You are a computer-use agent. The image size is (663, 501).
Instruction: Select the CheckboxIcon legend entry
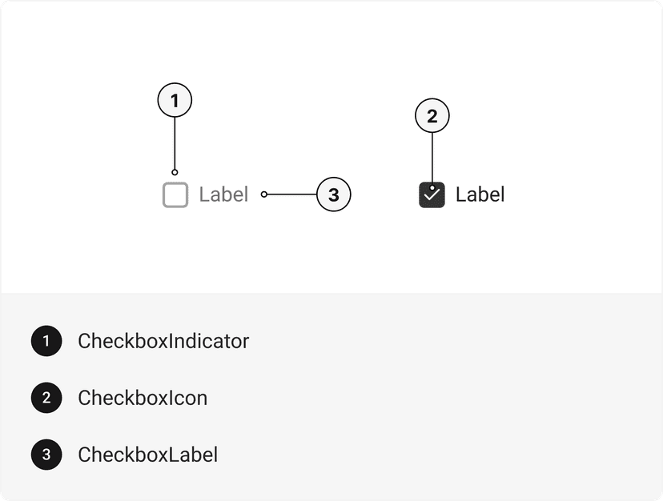143,398
